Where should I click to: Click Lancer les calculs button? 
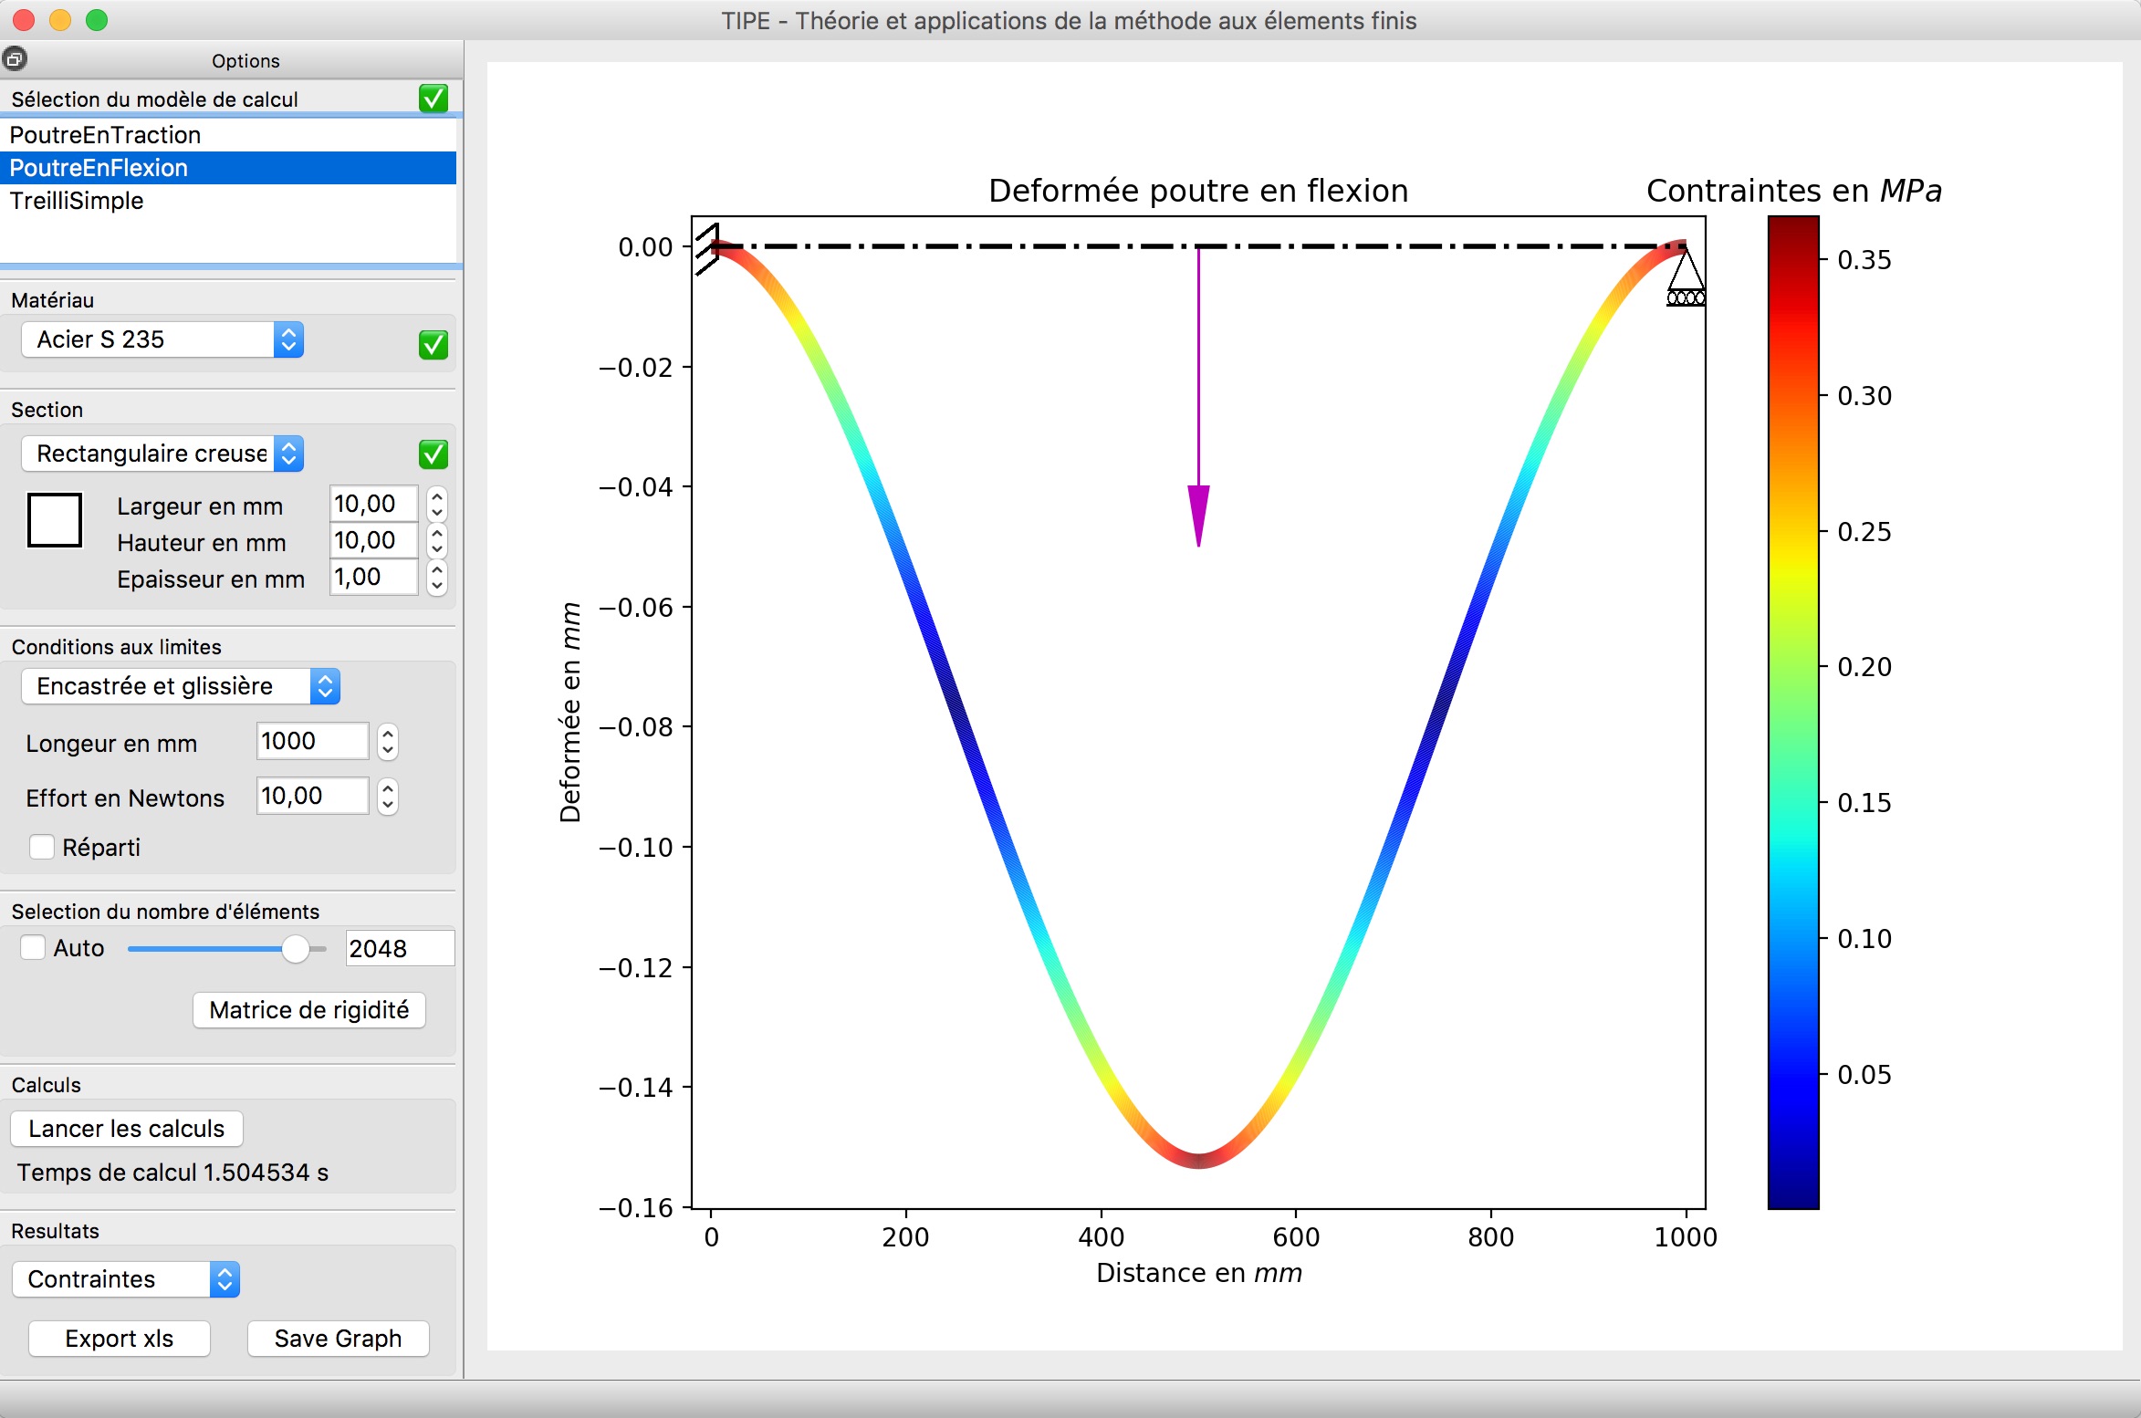pyautogui.click(x=126, y=1128)
